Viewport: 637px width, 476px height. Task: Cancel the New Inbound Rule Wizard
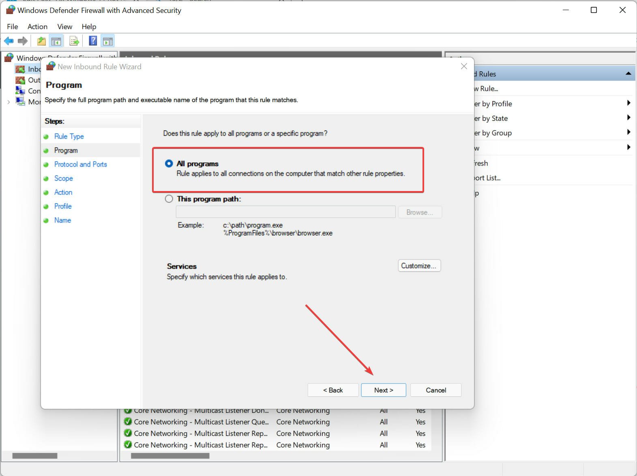pyautogui.click(x=436, y=390)
